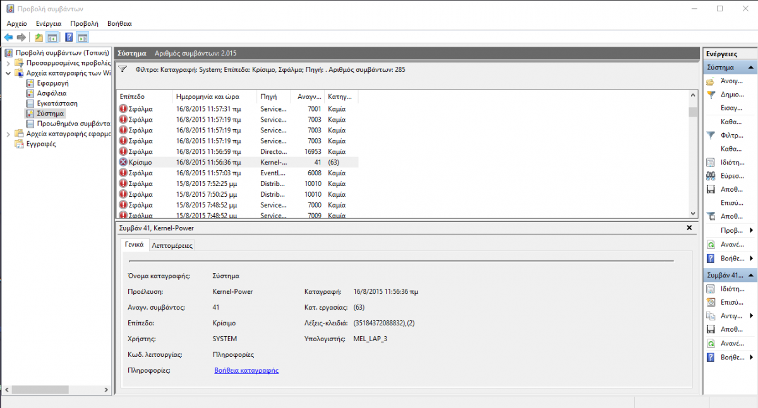
Task: Collapse the Σύστημα section in Ενέργειες pane
Action: (x=751, y=67)
